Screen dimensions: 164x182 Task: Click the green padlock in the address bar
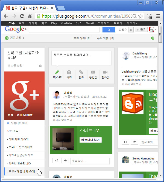click(39, 16)
